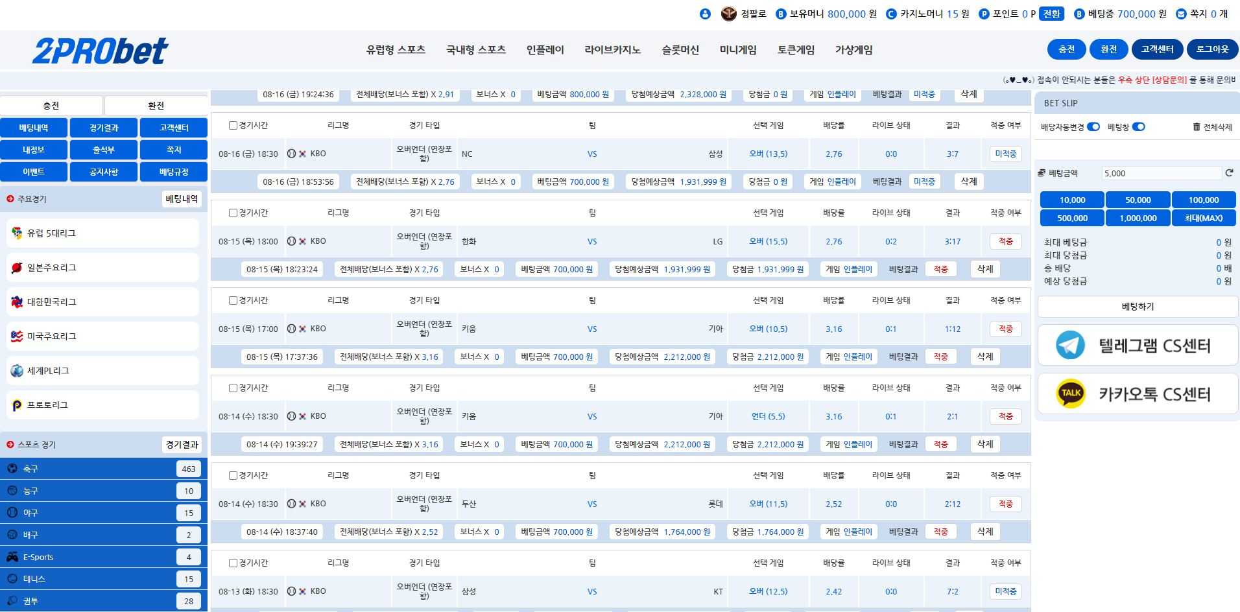1240x612 pixels.
Task: Open the message envelope icon in top bar
Action: click(x=1181, y=14)
